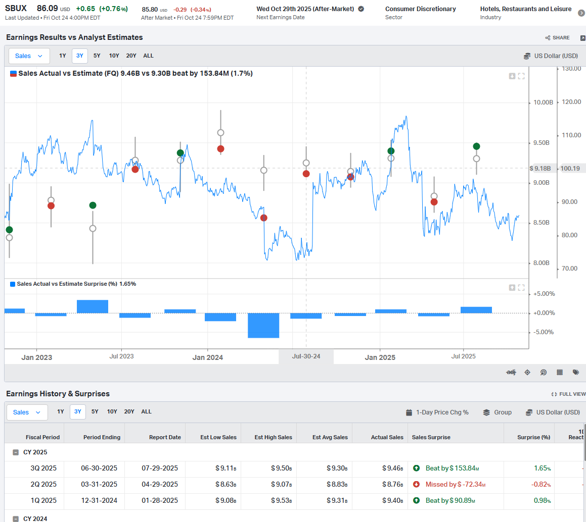Toggle the price tags icon under the chart
This screenshot has height=522, width=586.
tap(576, 372)
